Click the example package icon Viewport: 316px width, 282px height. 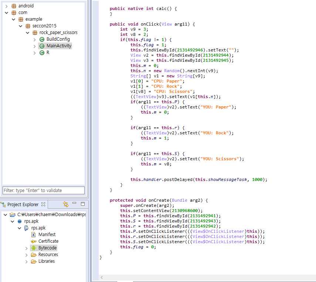coord(21,19)
